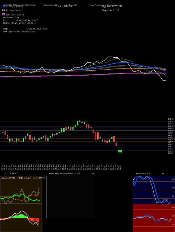Click the 'Avg Vol: 0.76 M' text

112,6
